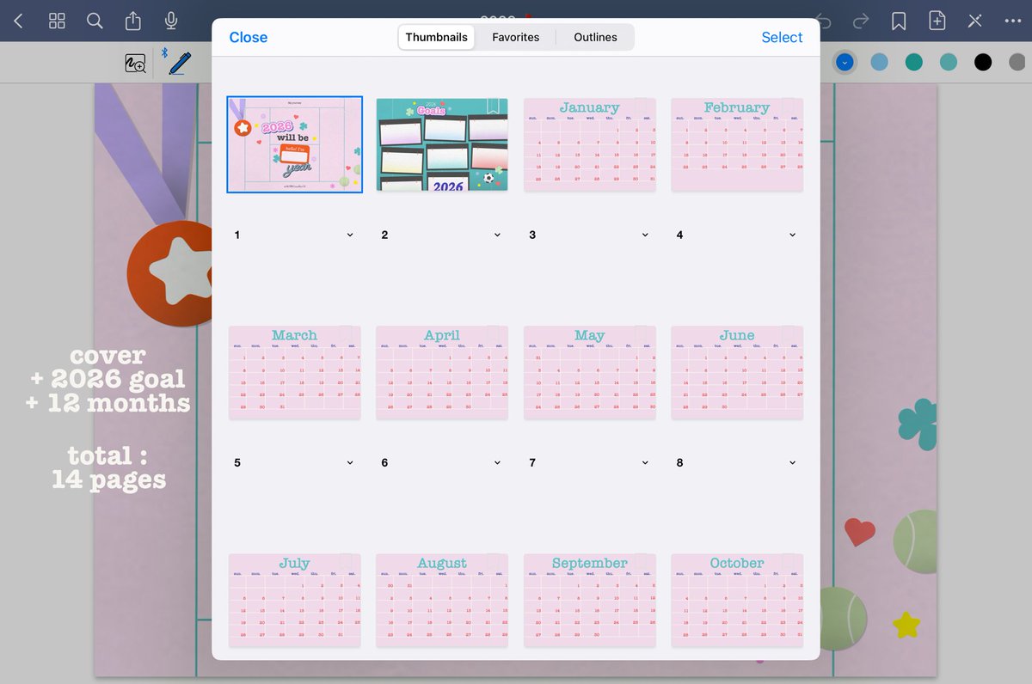
Task: Toggle the pen/touch mode icon
Action: pyautogui.click(x=974, y=21)
